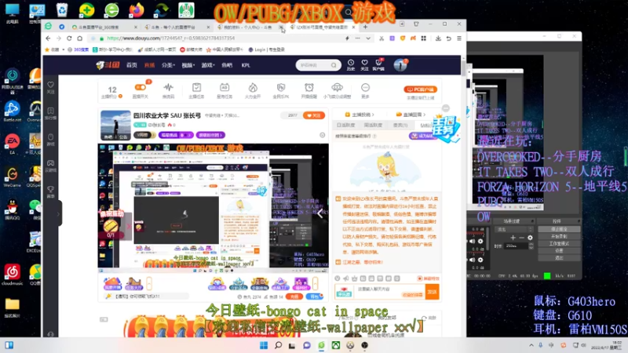Image resolution: width=628 pixels, height=353 pixels.
Task: Click the OBS transition settings gear icon
Action: (530, 238)
